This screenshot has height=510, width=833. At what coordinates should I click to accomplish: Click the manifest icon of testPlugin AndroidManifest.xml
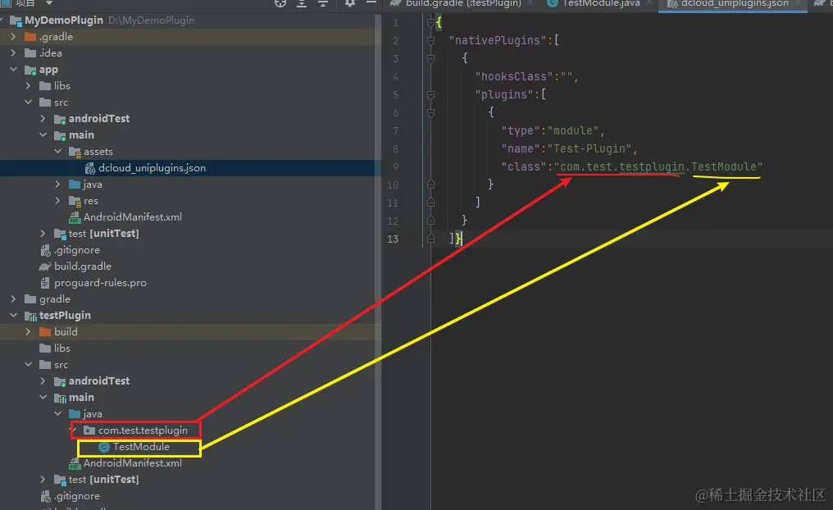(x=75, y=464)
